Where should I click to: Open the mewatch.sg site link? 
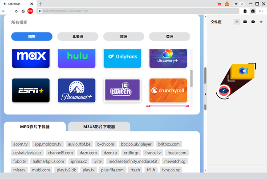point(175,161)
